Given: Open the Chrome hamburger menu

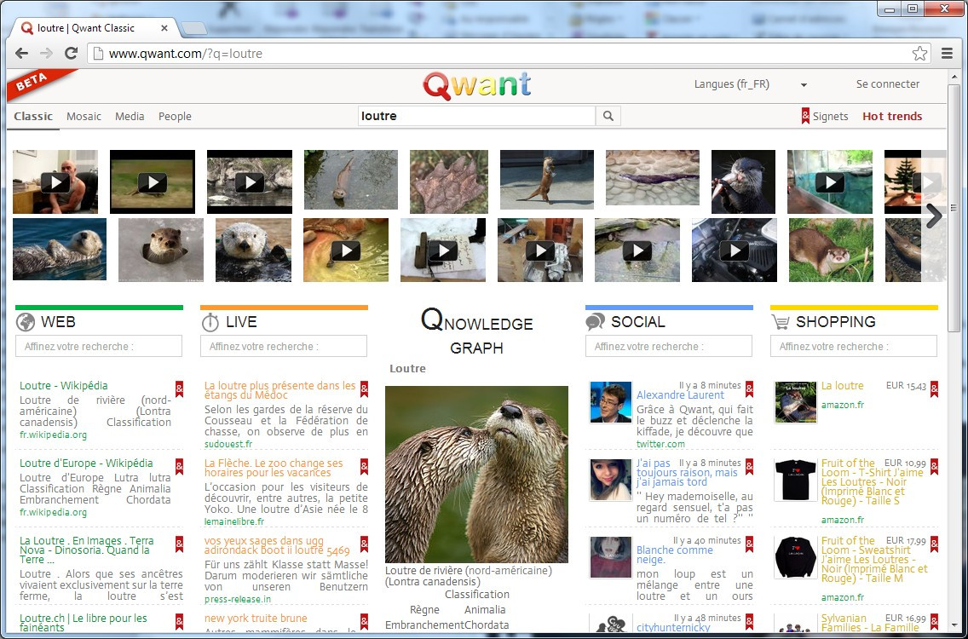Looking at the screenshot, I should (947, 54).
